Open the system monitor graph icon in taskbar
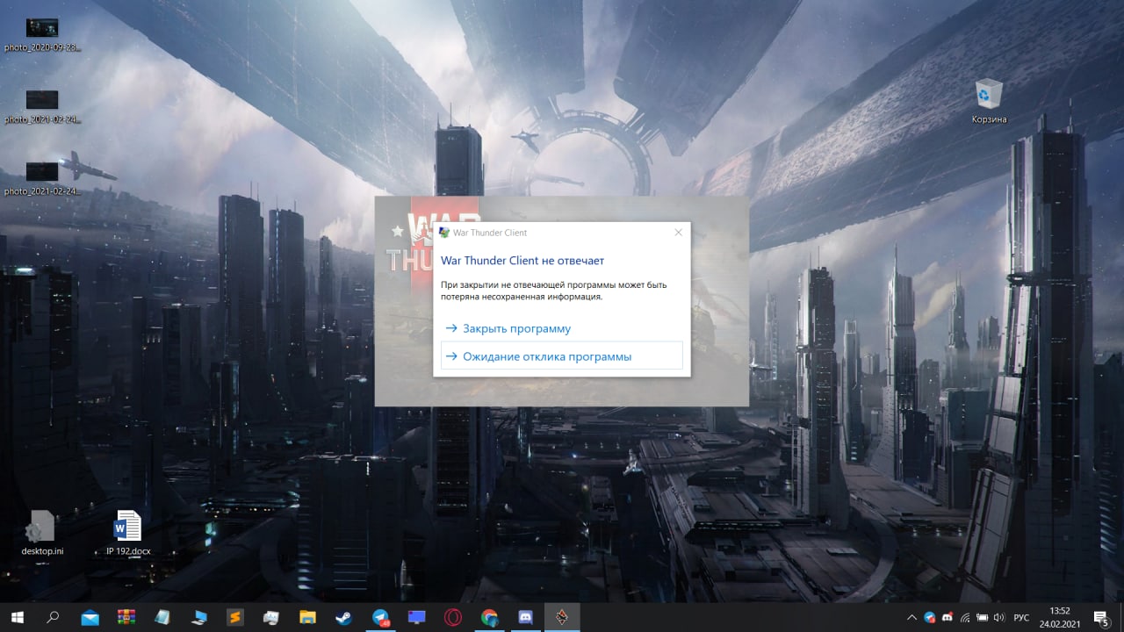 click(x=271, y=617)
